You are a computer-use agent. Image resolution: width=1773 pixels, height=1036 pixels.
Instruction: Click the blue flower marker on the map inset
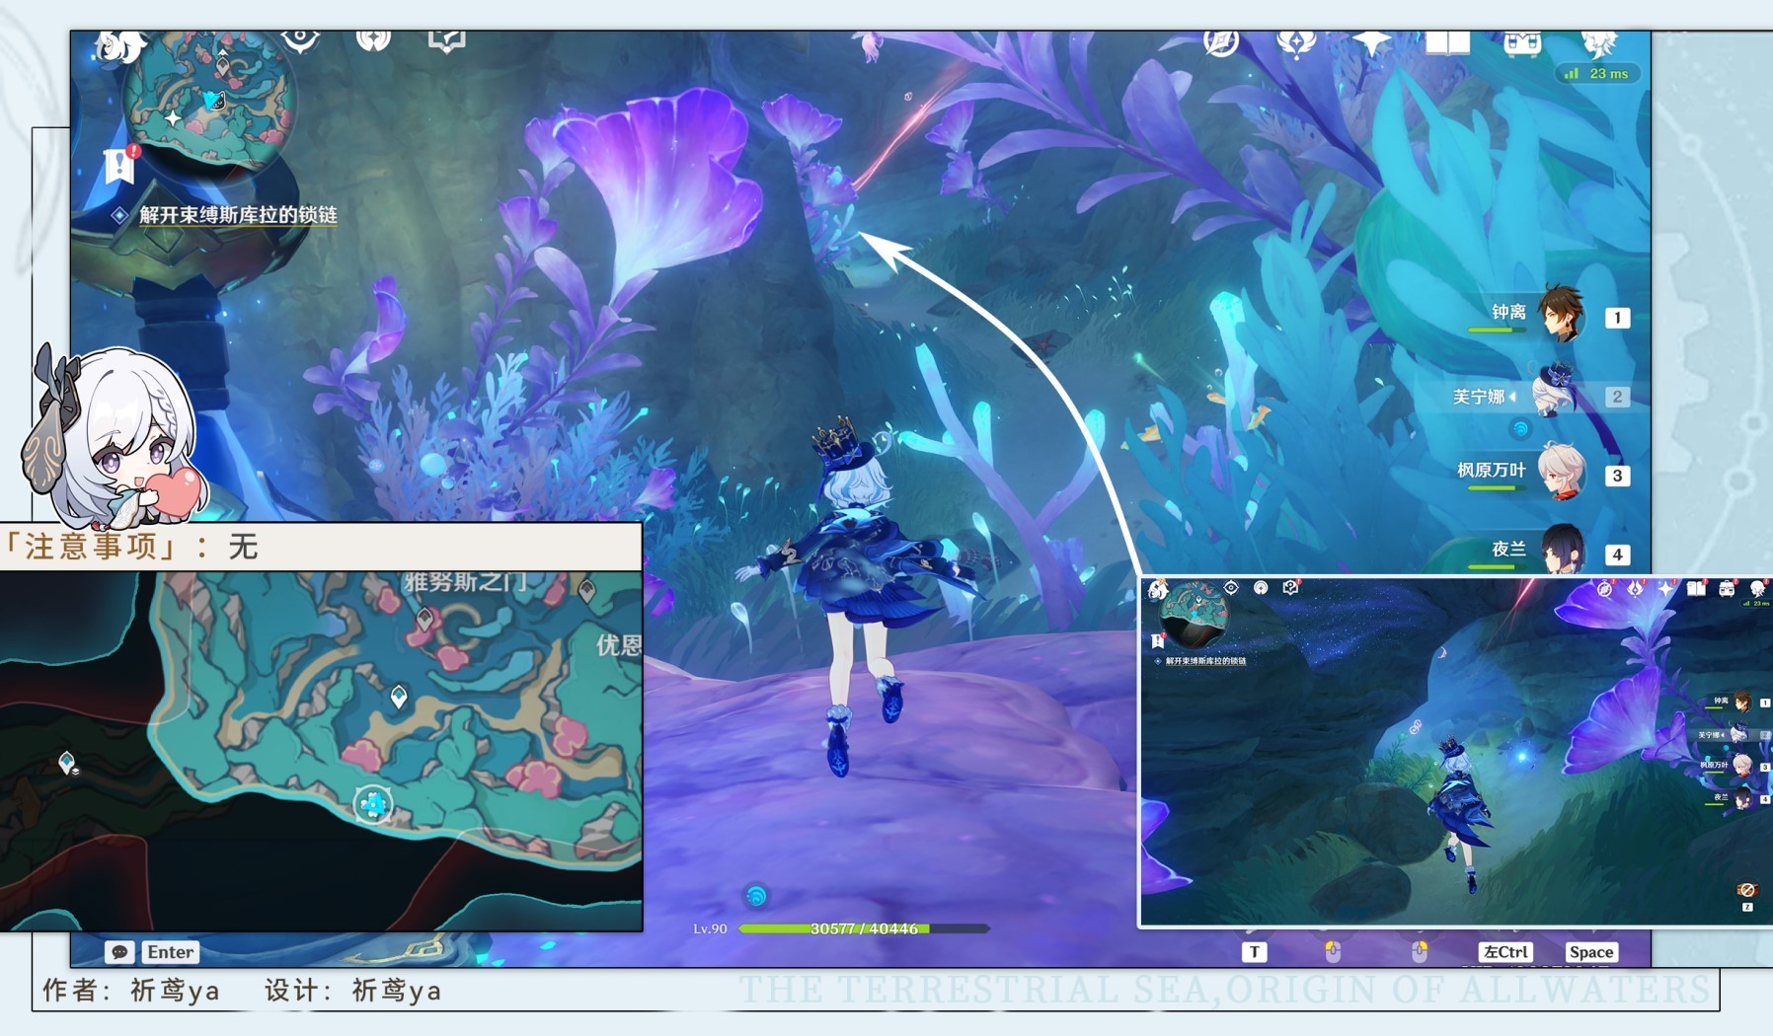coord(373,805)
